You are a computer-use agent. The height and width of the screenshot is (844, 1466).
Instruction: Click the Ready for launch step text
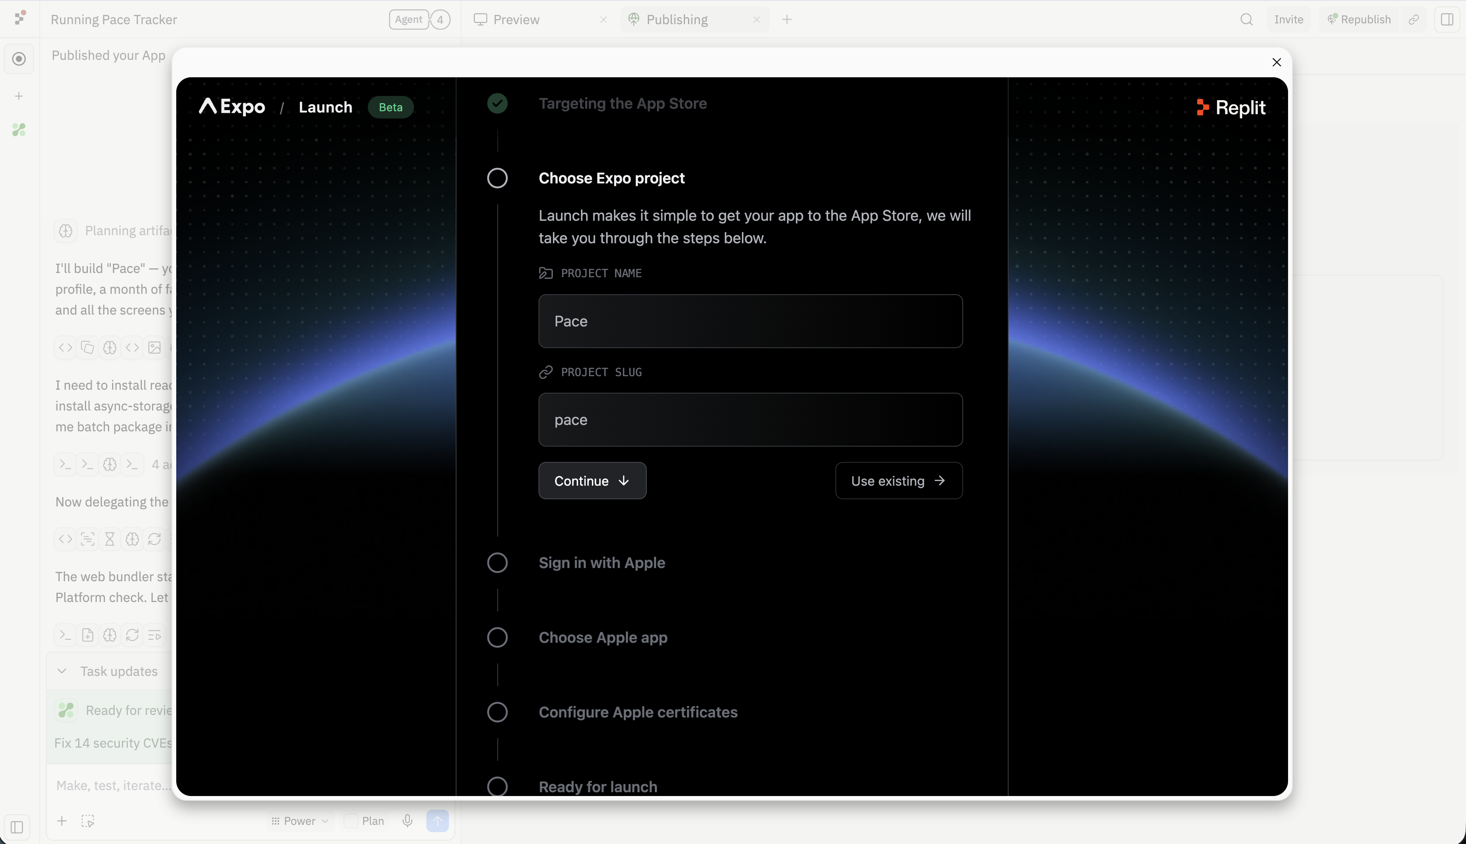coord(598,787)
